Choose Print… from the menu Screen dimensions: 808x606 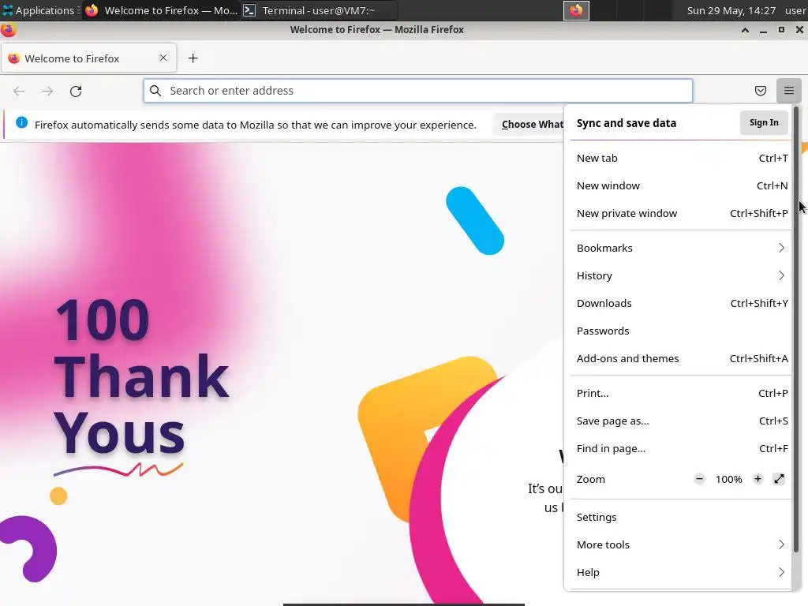click(x=680, y=393)
